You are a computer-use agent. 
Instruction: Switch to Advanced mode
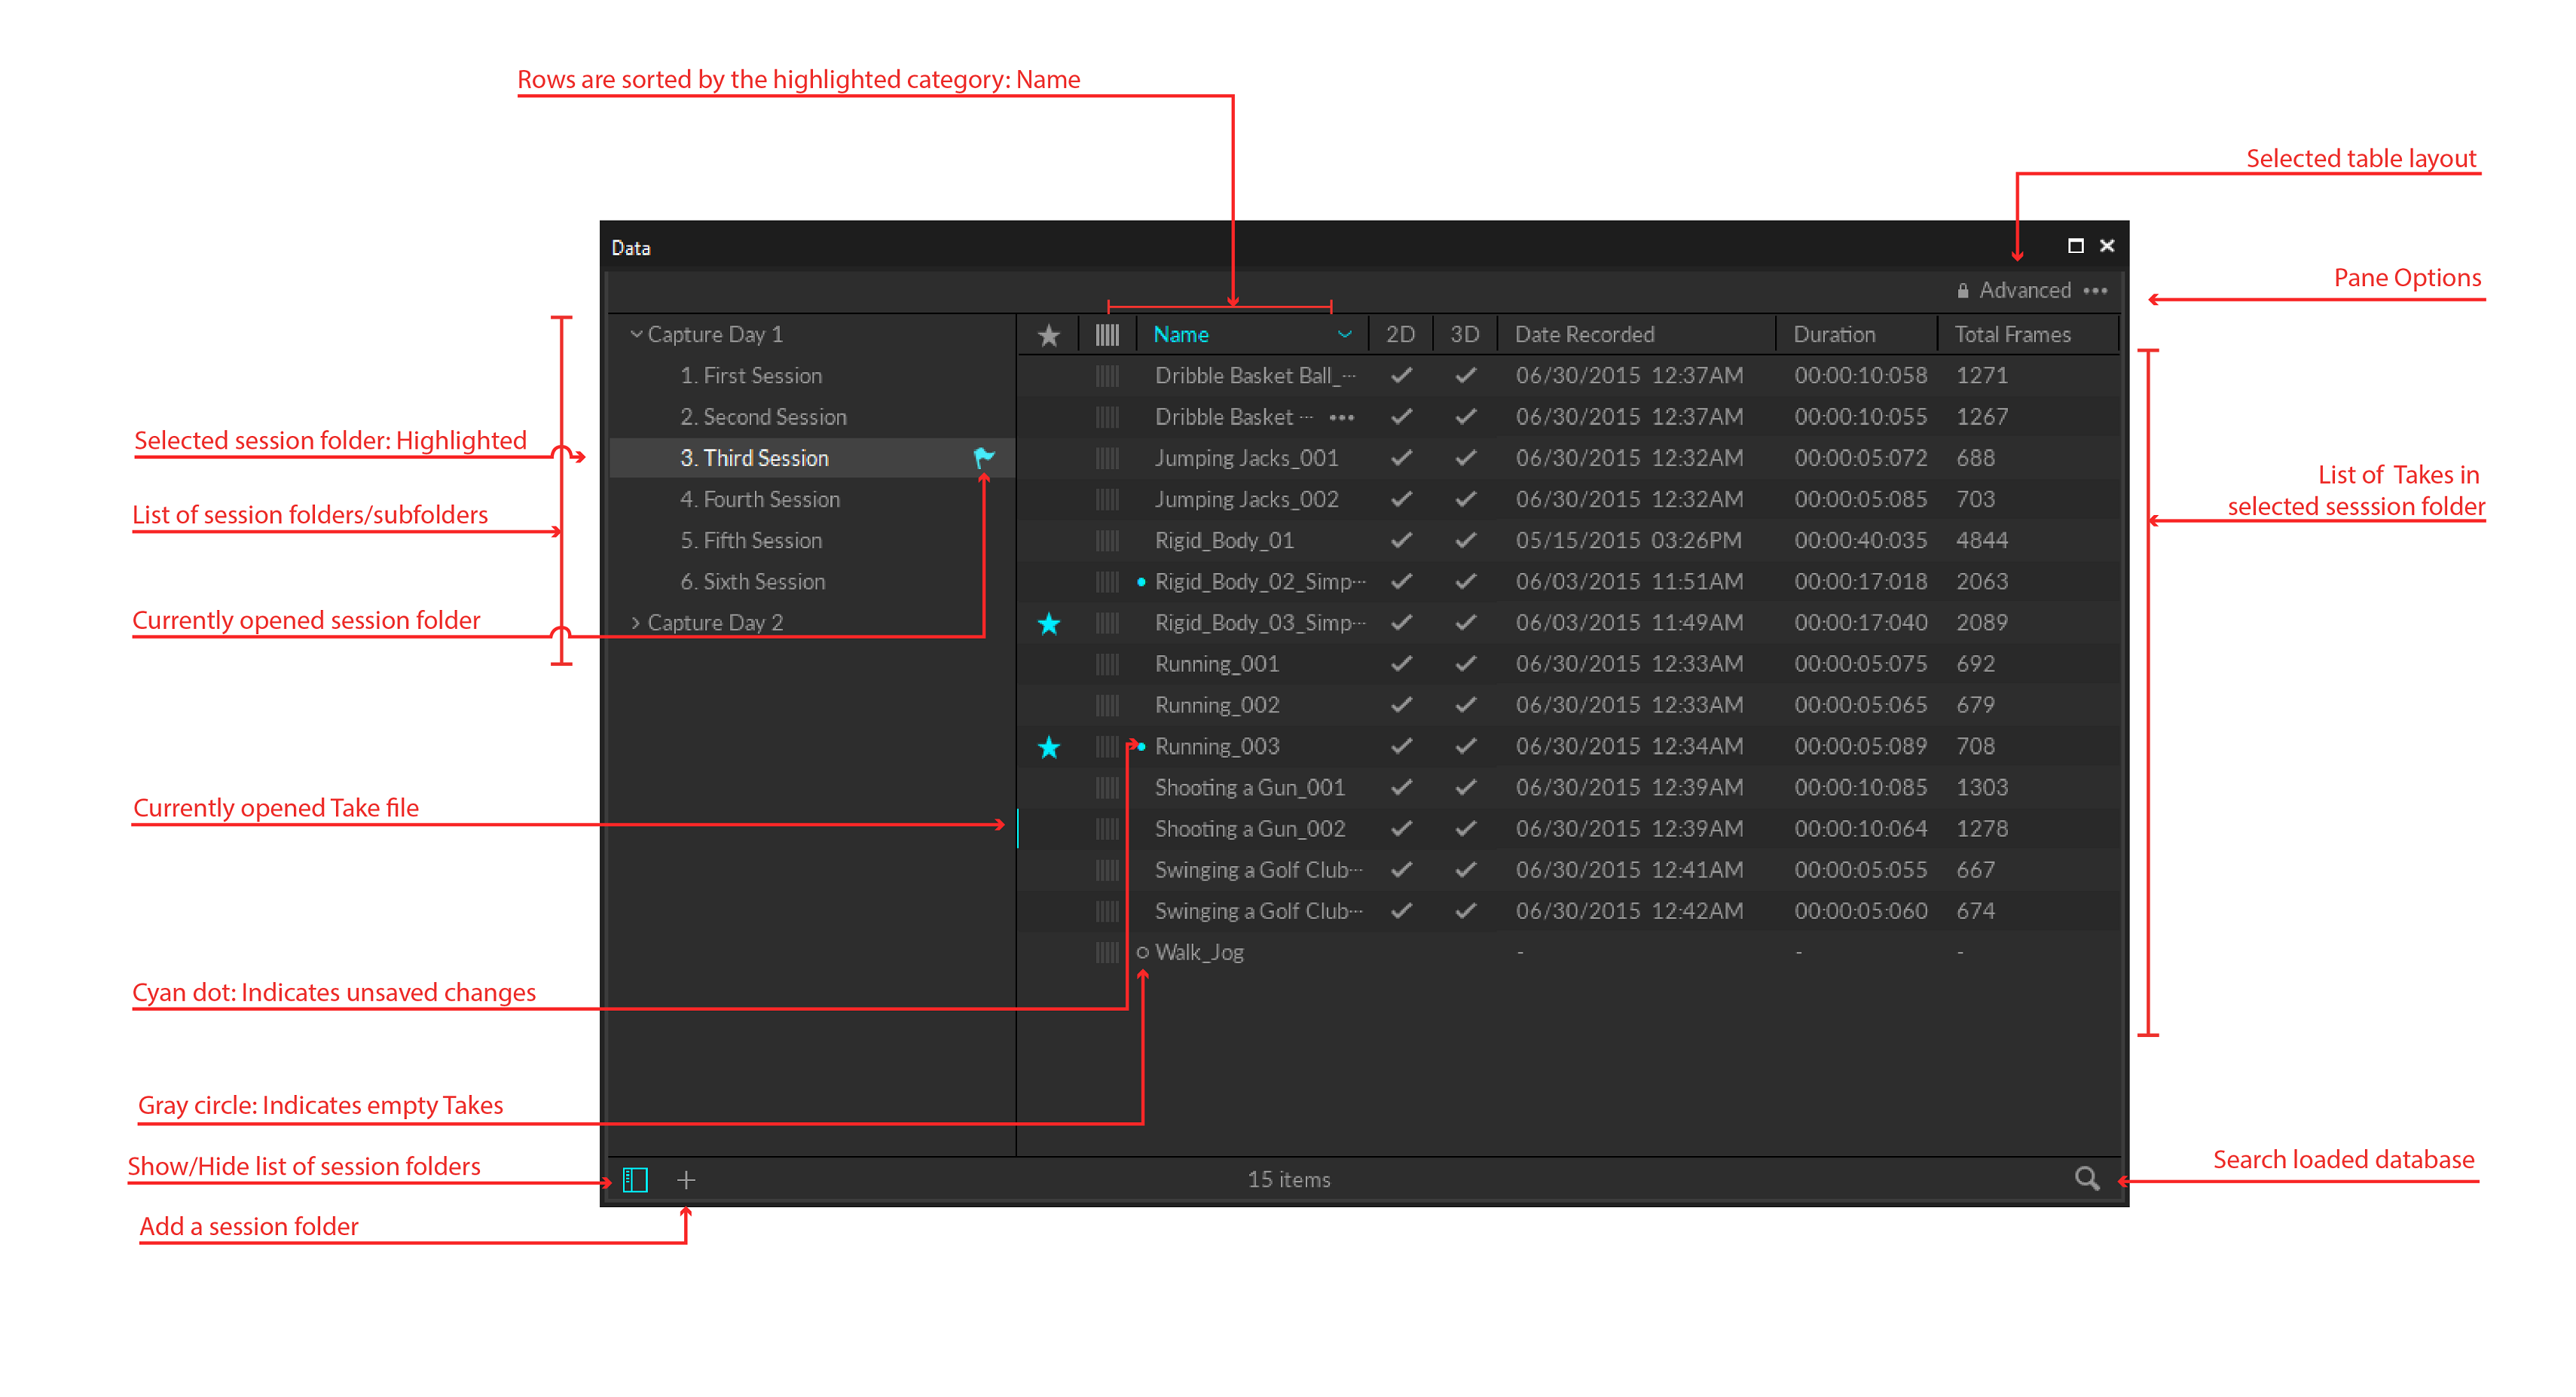click(2026, 290)
